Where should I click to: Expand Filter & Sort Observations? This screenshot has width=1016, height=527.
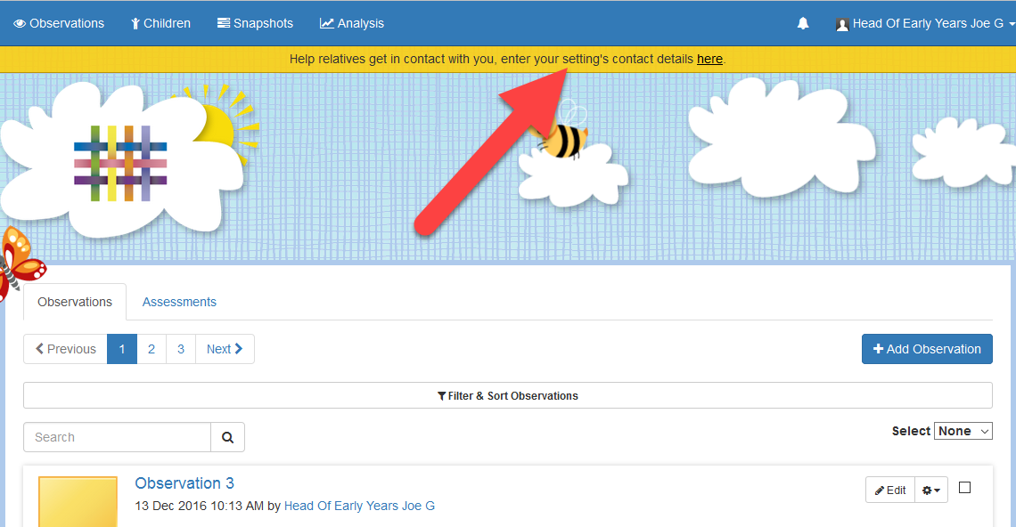tap(508, 395)
